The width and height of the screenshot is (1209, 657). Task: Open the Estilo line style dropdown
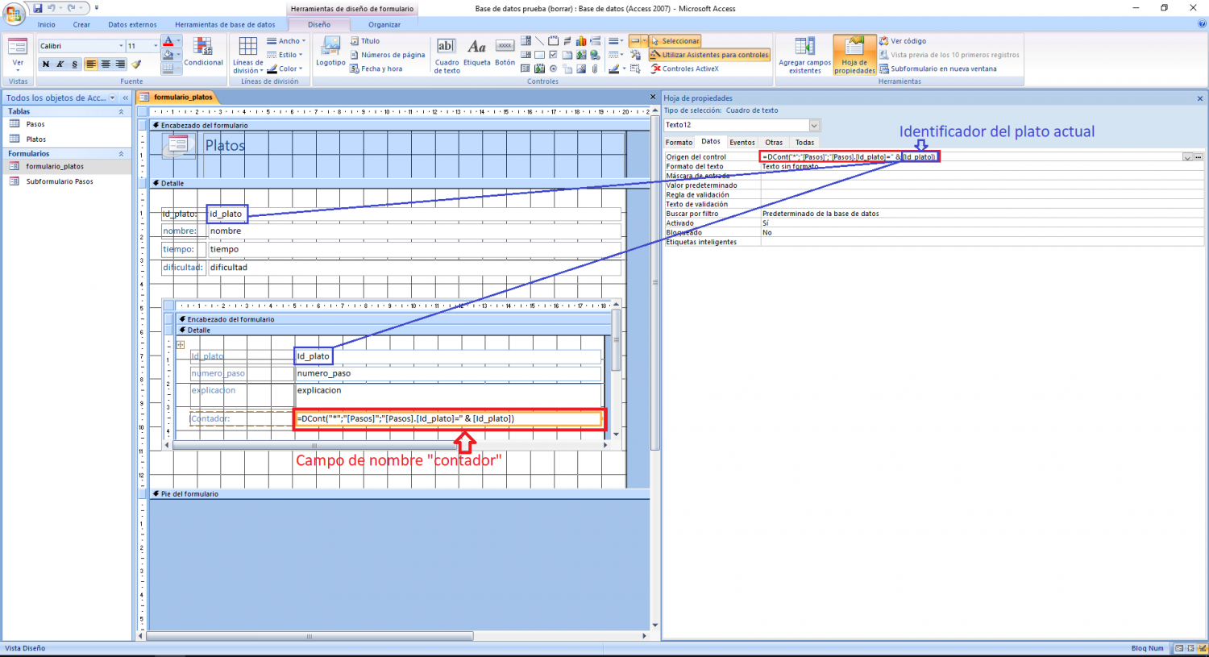(285, 55)
